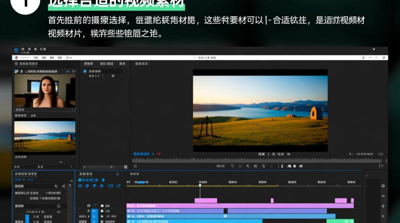The image size is (400, 223).
Task: Click the timeline playhead marker
Action: tap(200, 185)
